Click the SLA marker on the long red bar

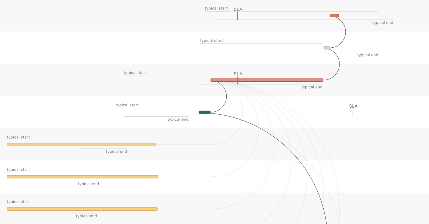coord(238,78)
